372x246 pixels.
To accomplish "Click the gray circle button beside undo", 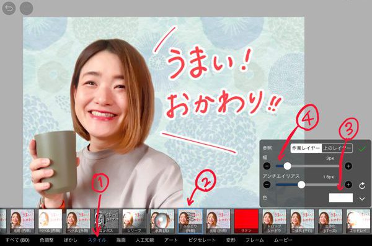I will (x=26, y=8).
